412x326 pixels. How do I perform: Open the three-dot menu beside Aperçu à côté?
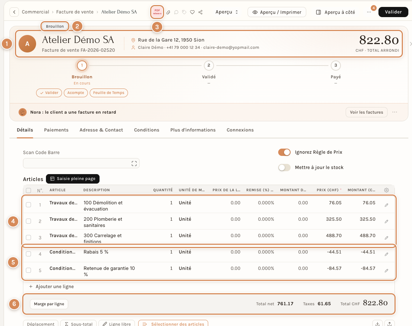point(369,12)
